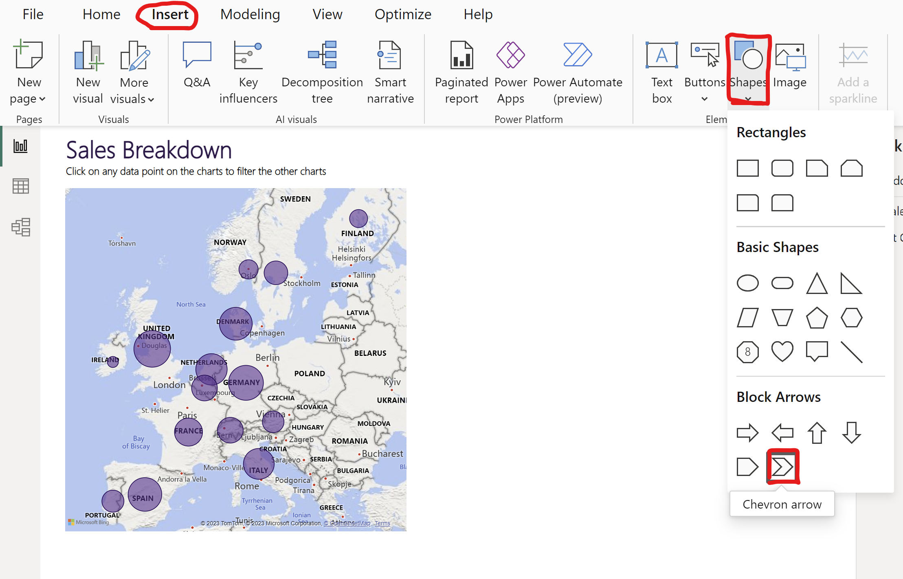Screen dimensions: 903x579
Task: Pick the right arrow block shape
Action: coord(747,432)
